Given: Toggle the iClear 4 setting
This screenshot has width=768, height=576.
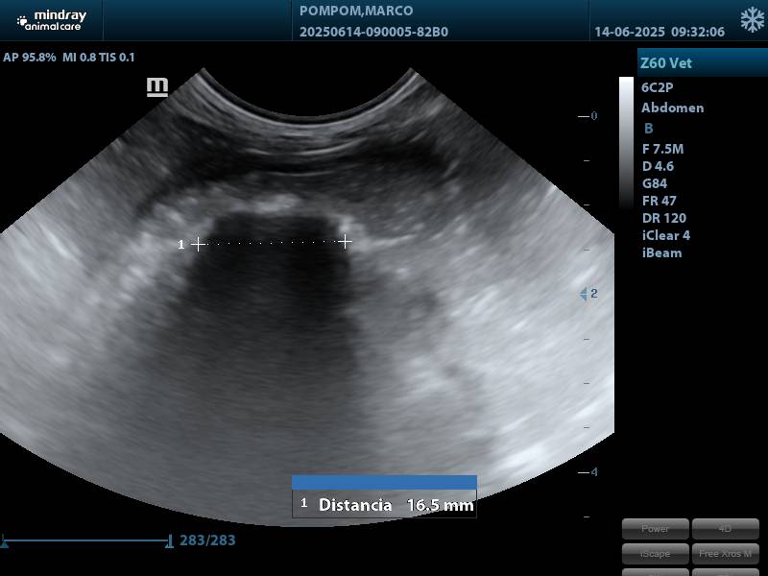Looking at the screenshot, I should pos(665,235).
